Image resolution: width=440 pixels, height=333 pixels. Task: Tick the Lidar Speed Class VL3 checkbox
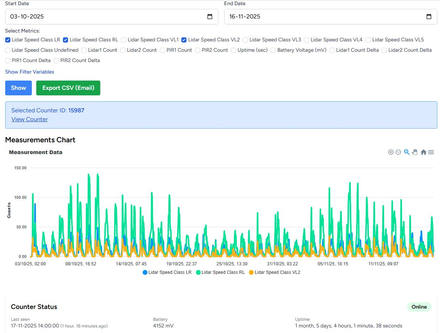245,40
